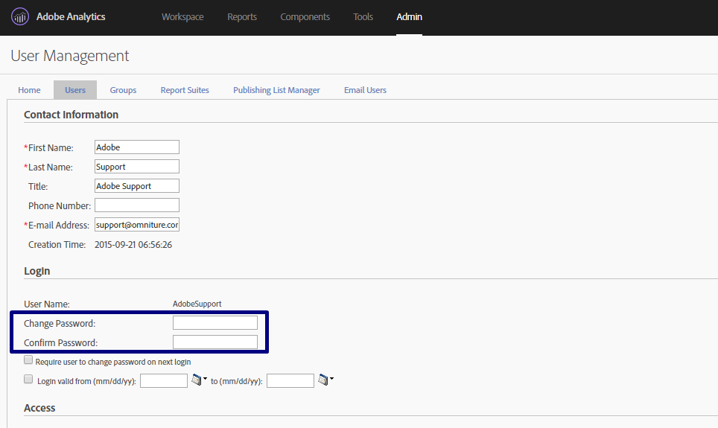Click the login valid to date field

tap(290, 381)
